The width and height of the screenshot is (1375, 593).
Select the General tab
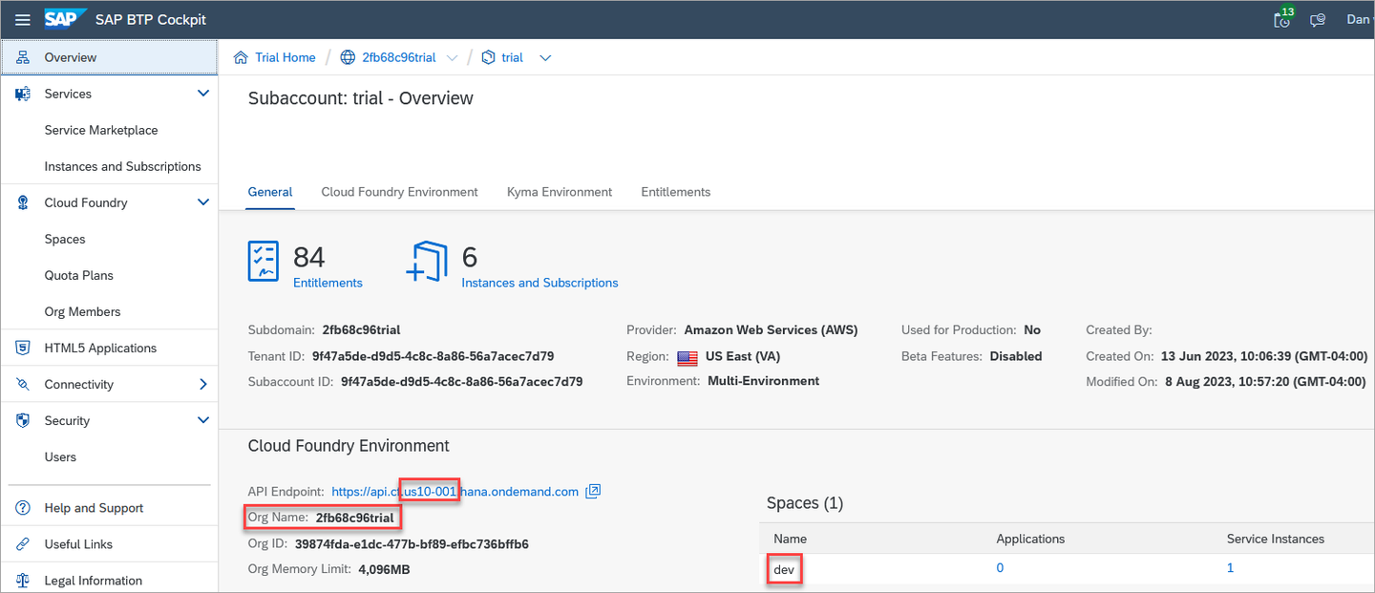click(x=270, y=192)
